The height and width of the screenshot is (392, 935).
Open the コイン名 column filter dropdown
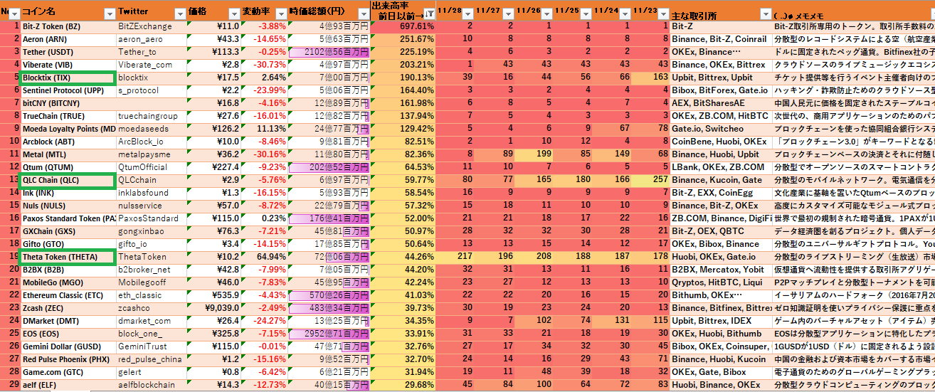pos(109,14)
